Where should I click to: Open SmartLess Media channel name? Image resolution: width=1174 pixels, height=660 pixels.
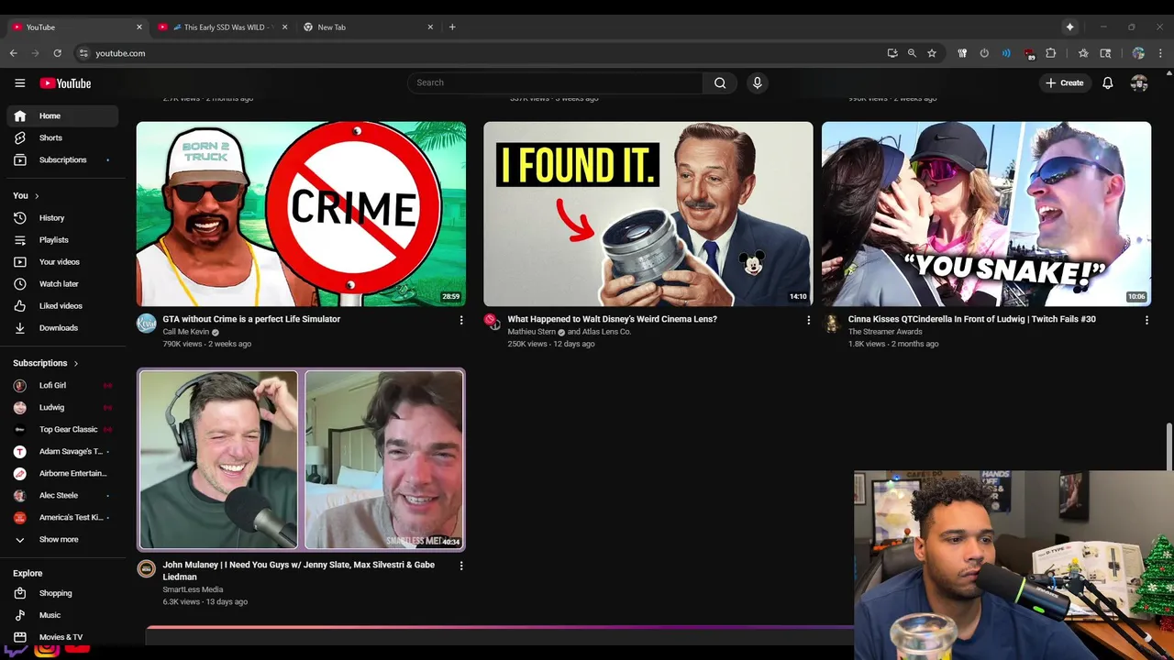coord(193,589)
